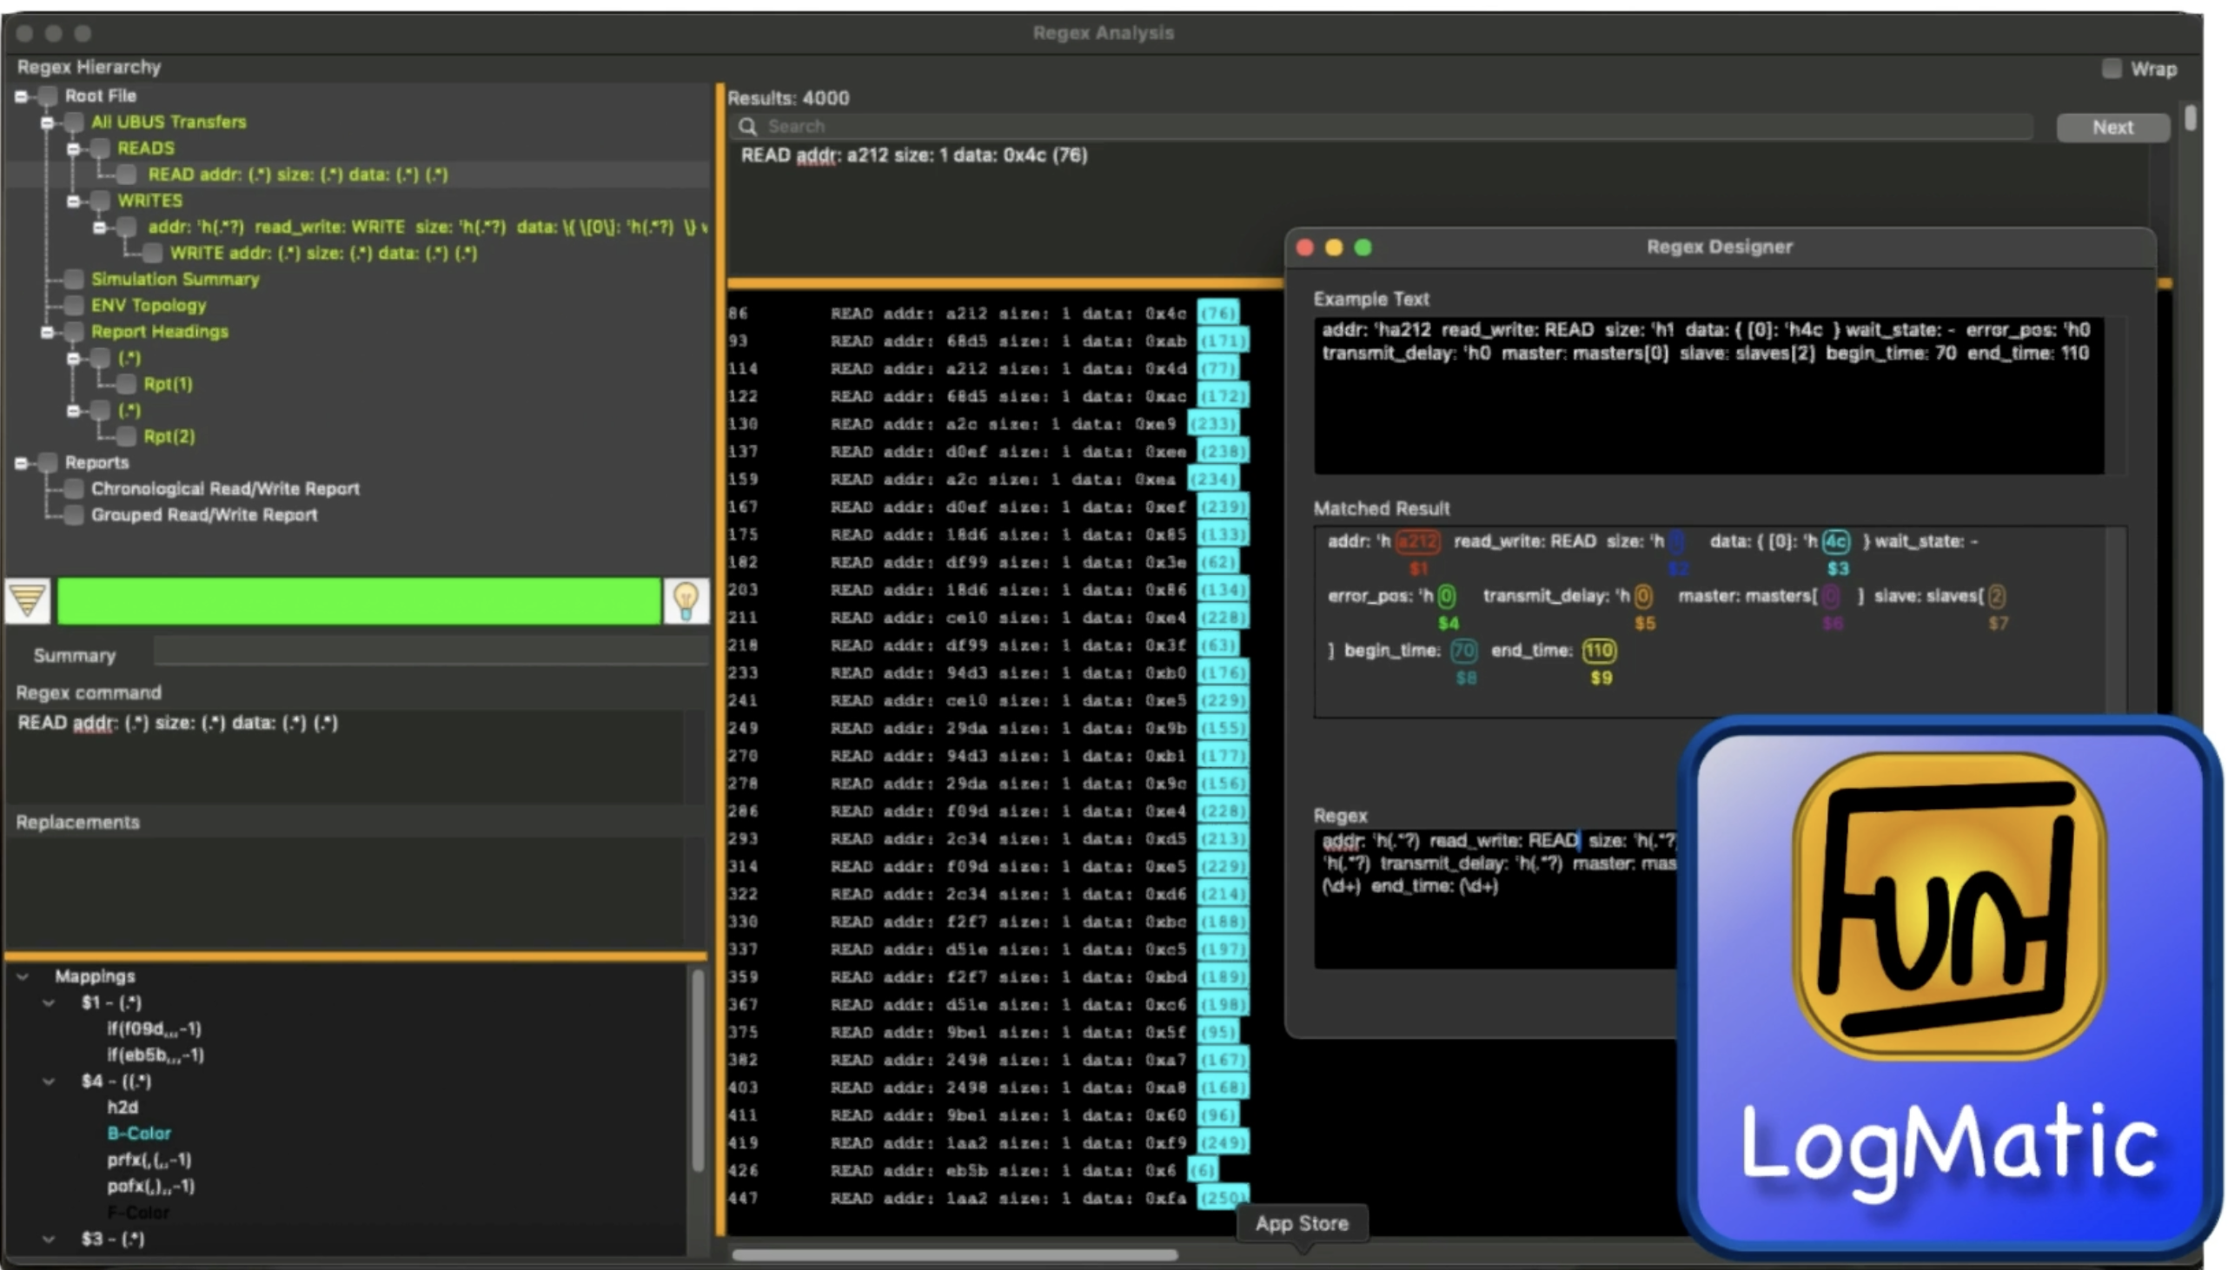Click the (76) highlighted value on line 86
The image size is (2228, 1270).
click(1217, 313)
